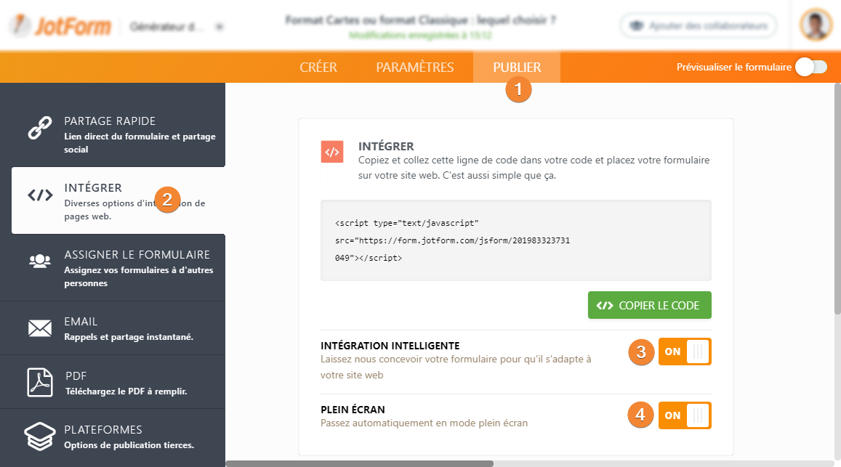This screenshot has height=467, width=841.
Task: Click the Email envelope icon
Action: click(x=40, y=328)
